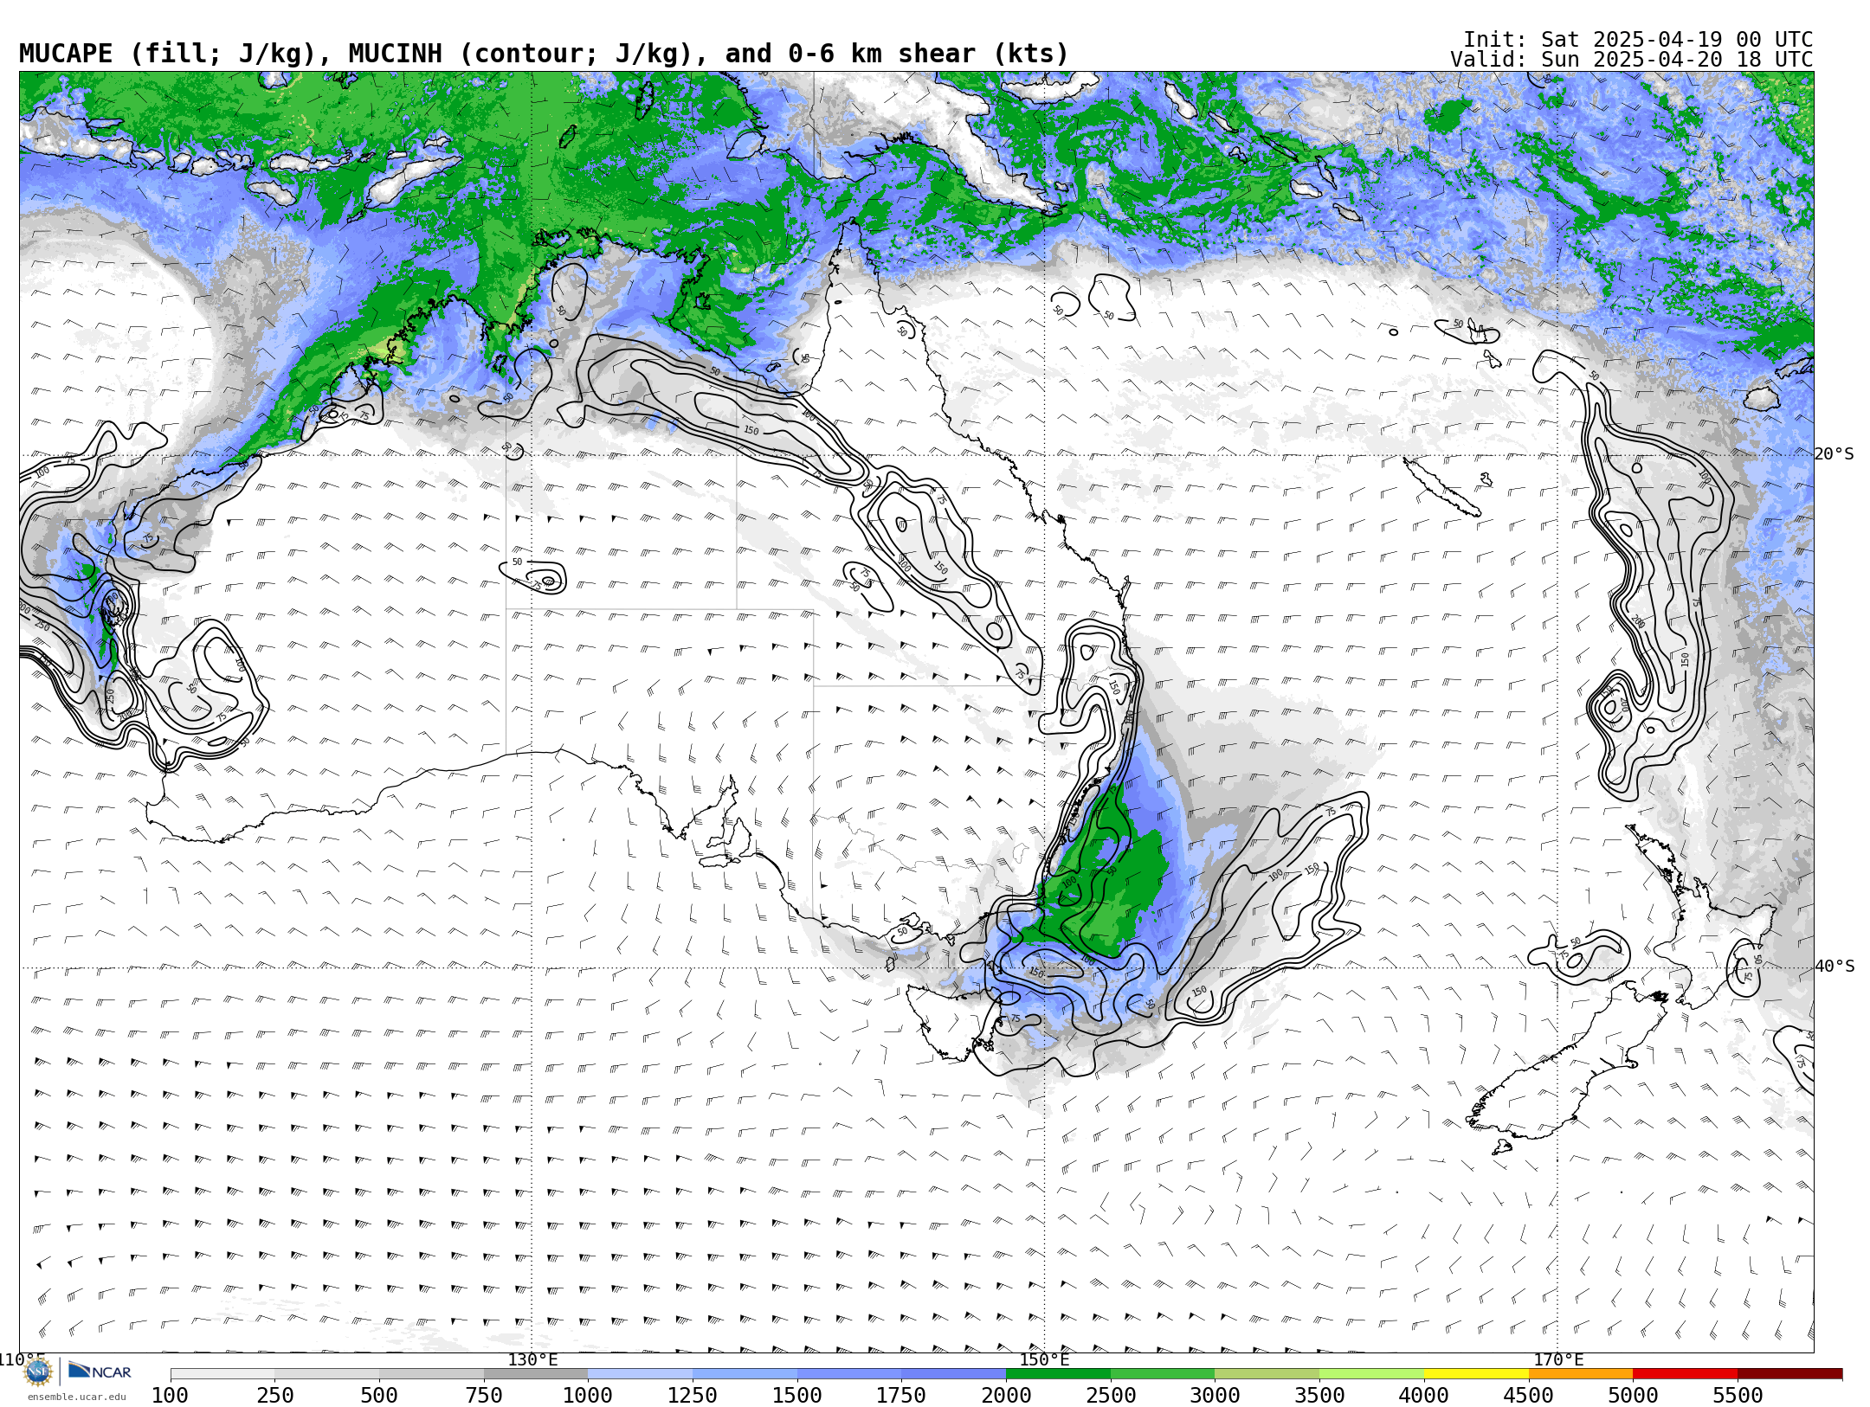Select the MUCAPE, MUCINH and shear title

click(x=544, y=54)
